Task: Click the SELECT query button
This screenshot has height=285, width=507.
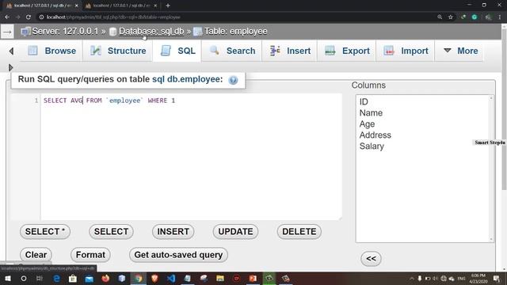Action: [111, 232]
